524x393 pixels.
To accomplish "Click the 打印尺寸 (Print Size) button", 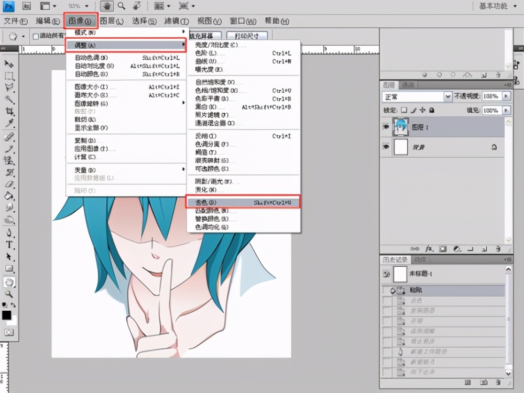I will [x=247, y=36].
